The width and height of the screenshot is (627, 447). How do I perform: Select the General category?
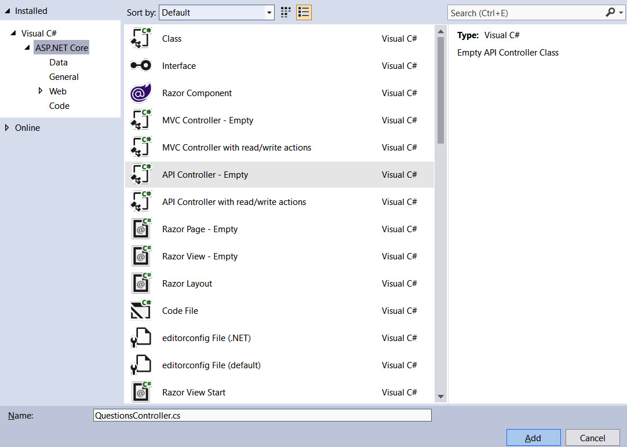point(64,76)
